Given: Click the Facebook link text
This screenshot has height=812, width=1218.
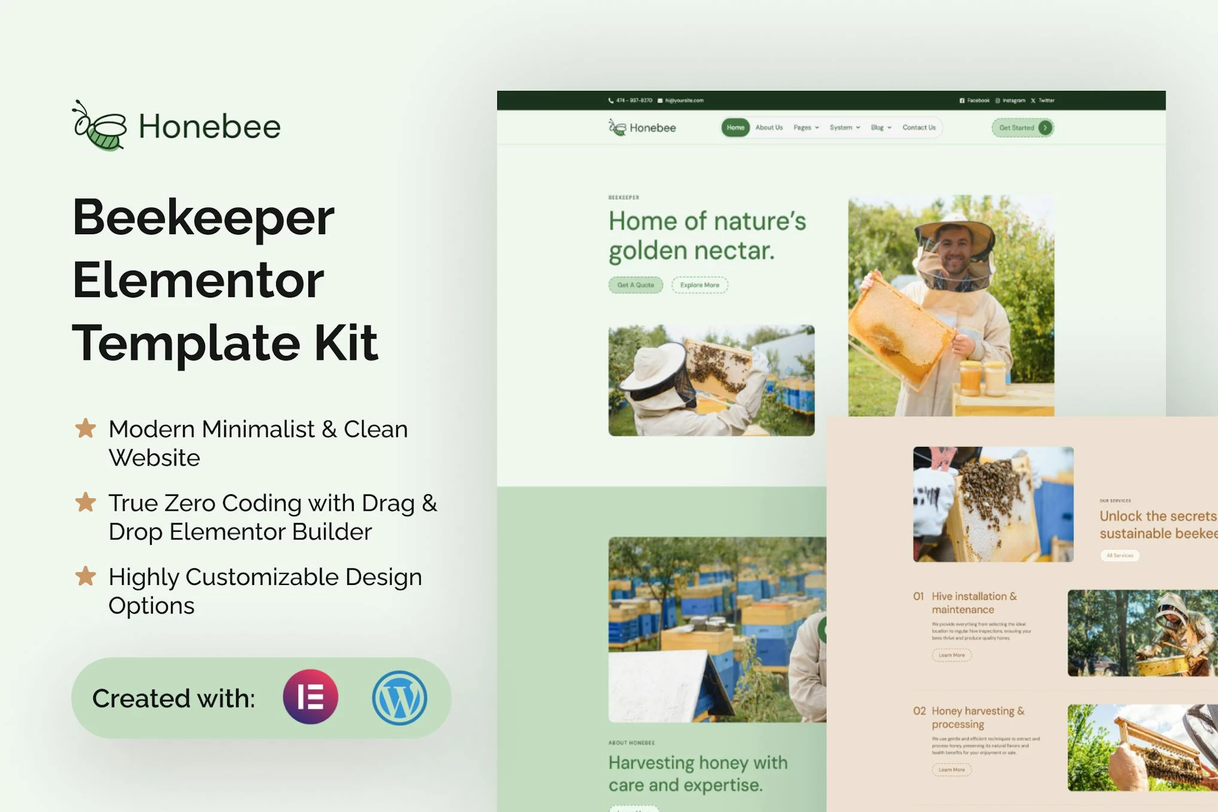Looking at the screenshot, I should click(978, 100).
